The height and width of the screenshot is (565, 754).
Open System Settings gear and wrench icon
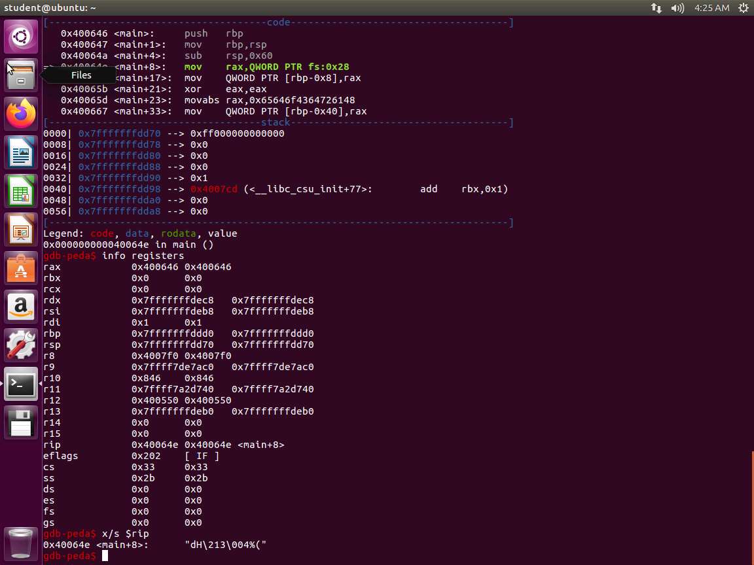21,345
